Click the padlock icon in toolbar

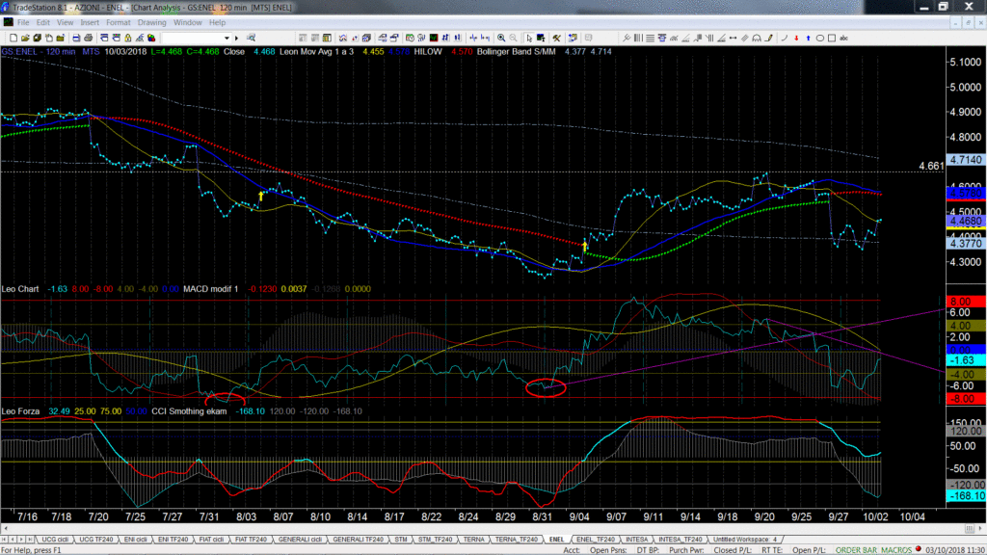[128, 38]
